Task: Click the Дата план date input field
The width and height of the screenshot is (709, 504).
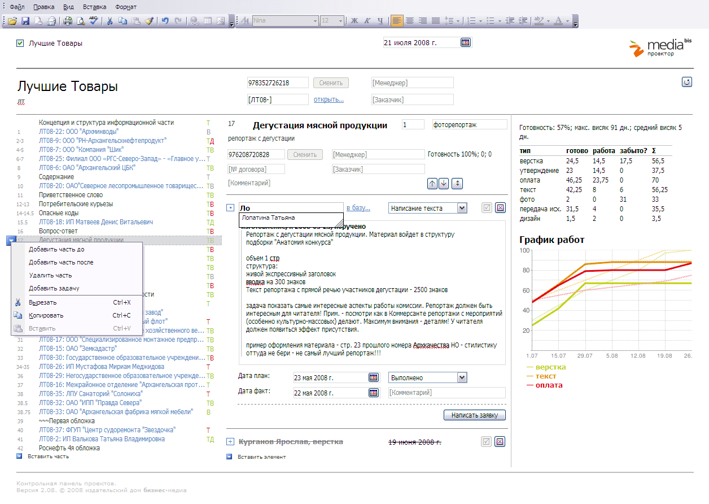Action: click(x=329, y=377)
